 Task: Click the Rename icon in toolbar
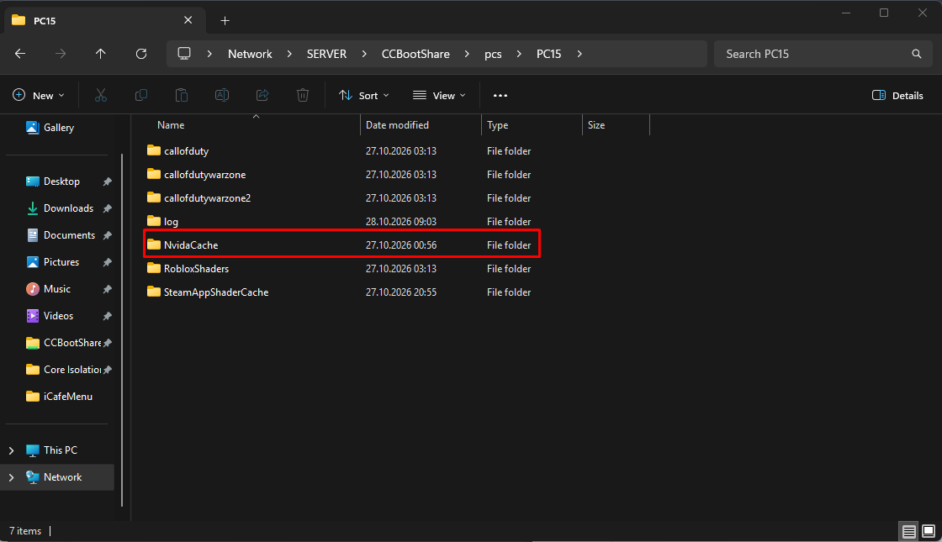[222, 96]
